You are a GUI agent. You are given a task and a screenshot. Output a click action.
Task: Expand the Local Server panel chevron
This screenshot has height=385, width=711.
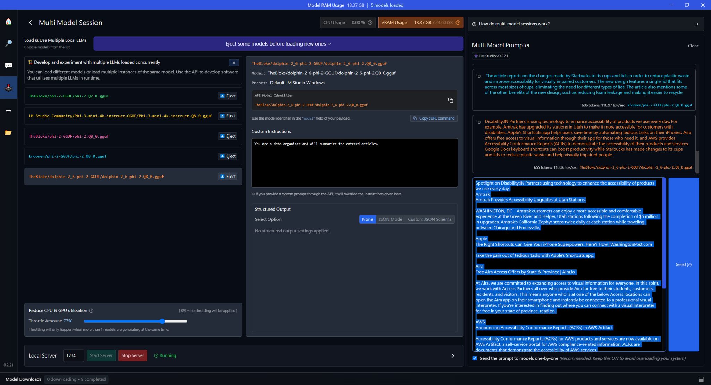point(452,355)
